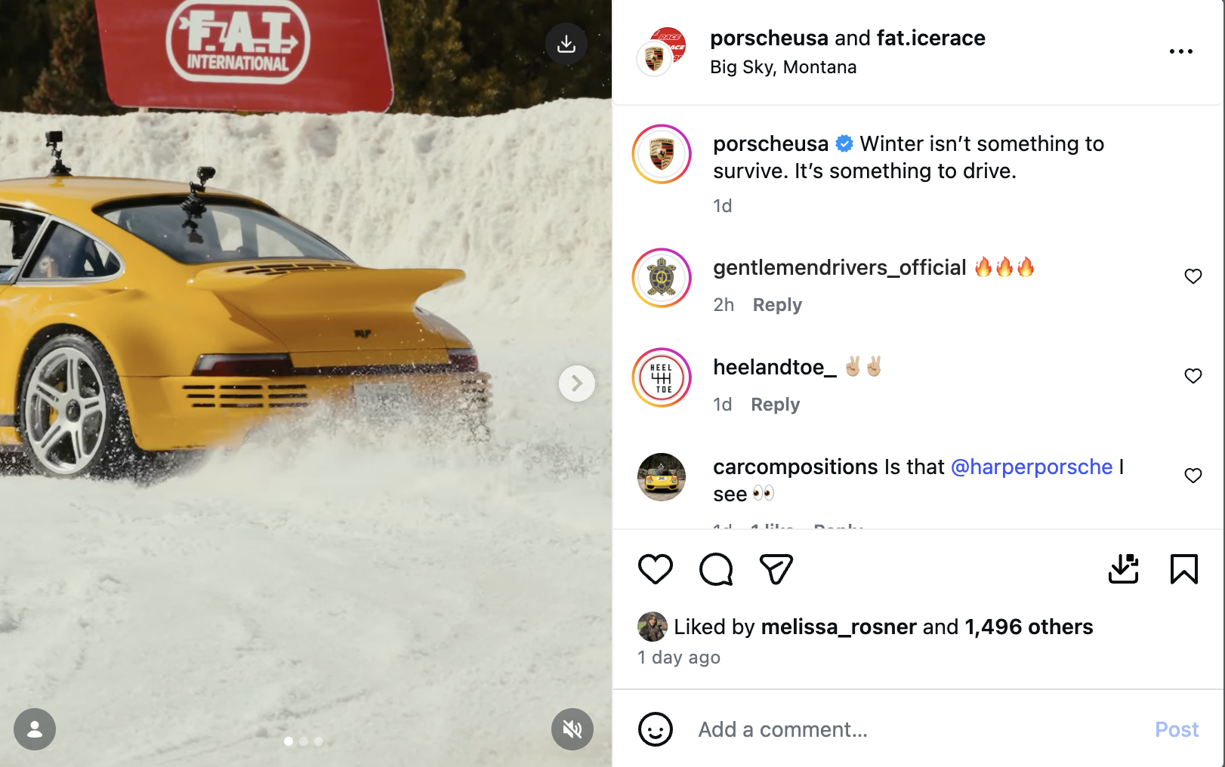Open more options three-dot menu
The width and height of the screenshot is (1225, 767).
point(1181,51)
